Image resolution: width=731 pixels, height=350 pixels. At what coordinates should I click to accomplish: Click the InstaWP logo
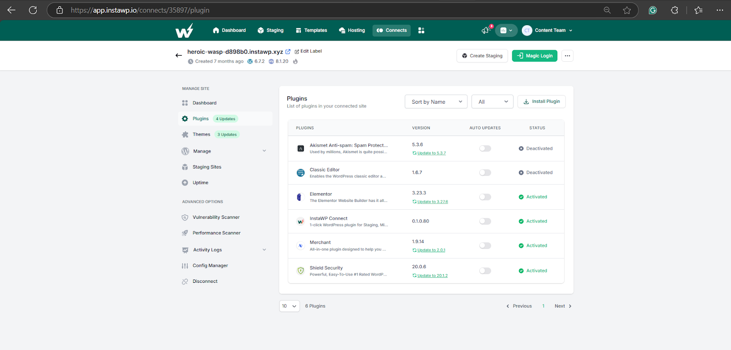click(x=184, y=31)
